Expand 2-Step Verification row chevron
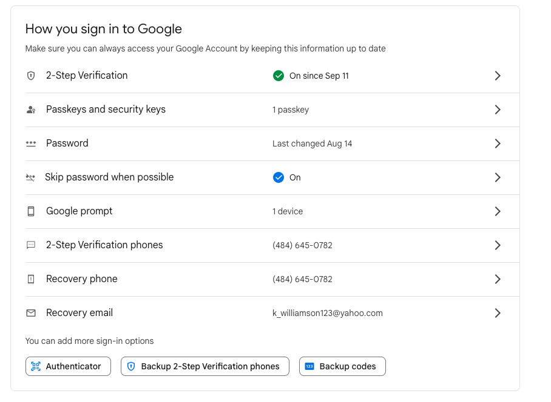This screenshot has height=402, width=551. pos(498,76)
